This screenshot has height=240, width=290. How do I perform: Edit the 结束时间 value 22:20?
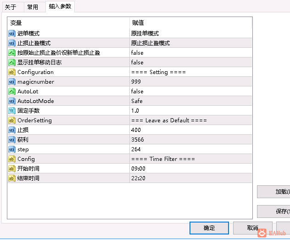tap(191, 178)
